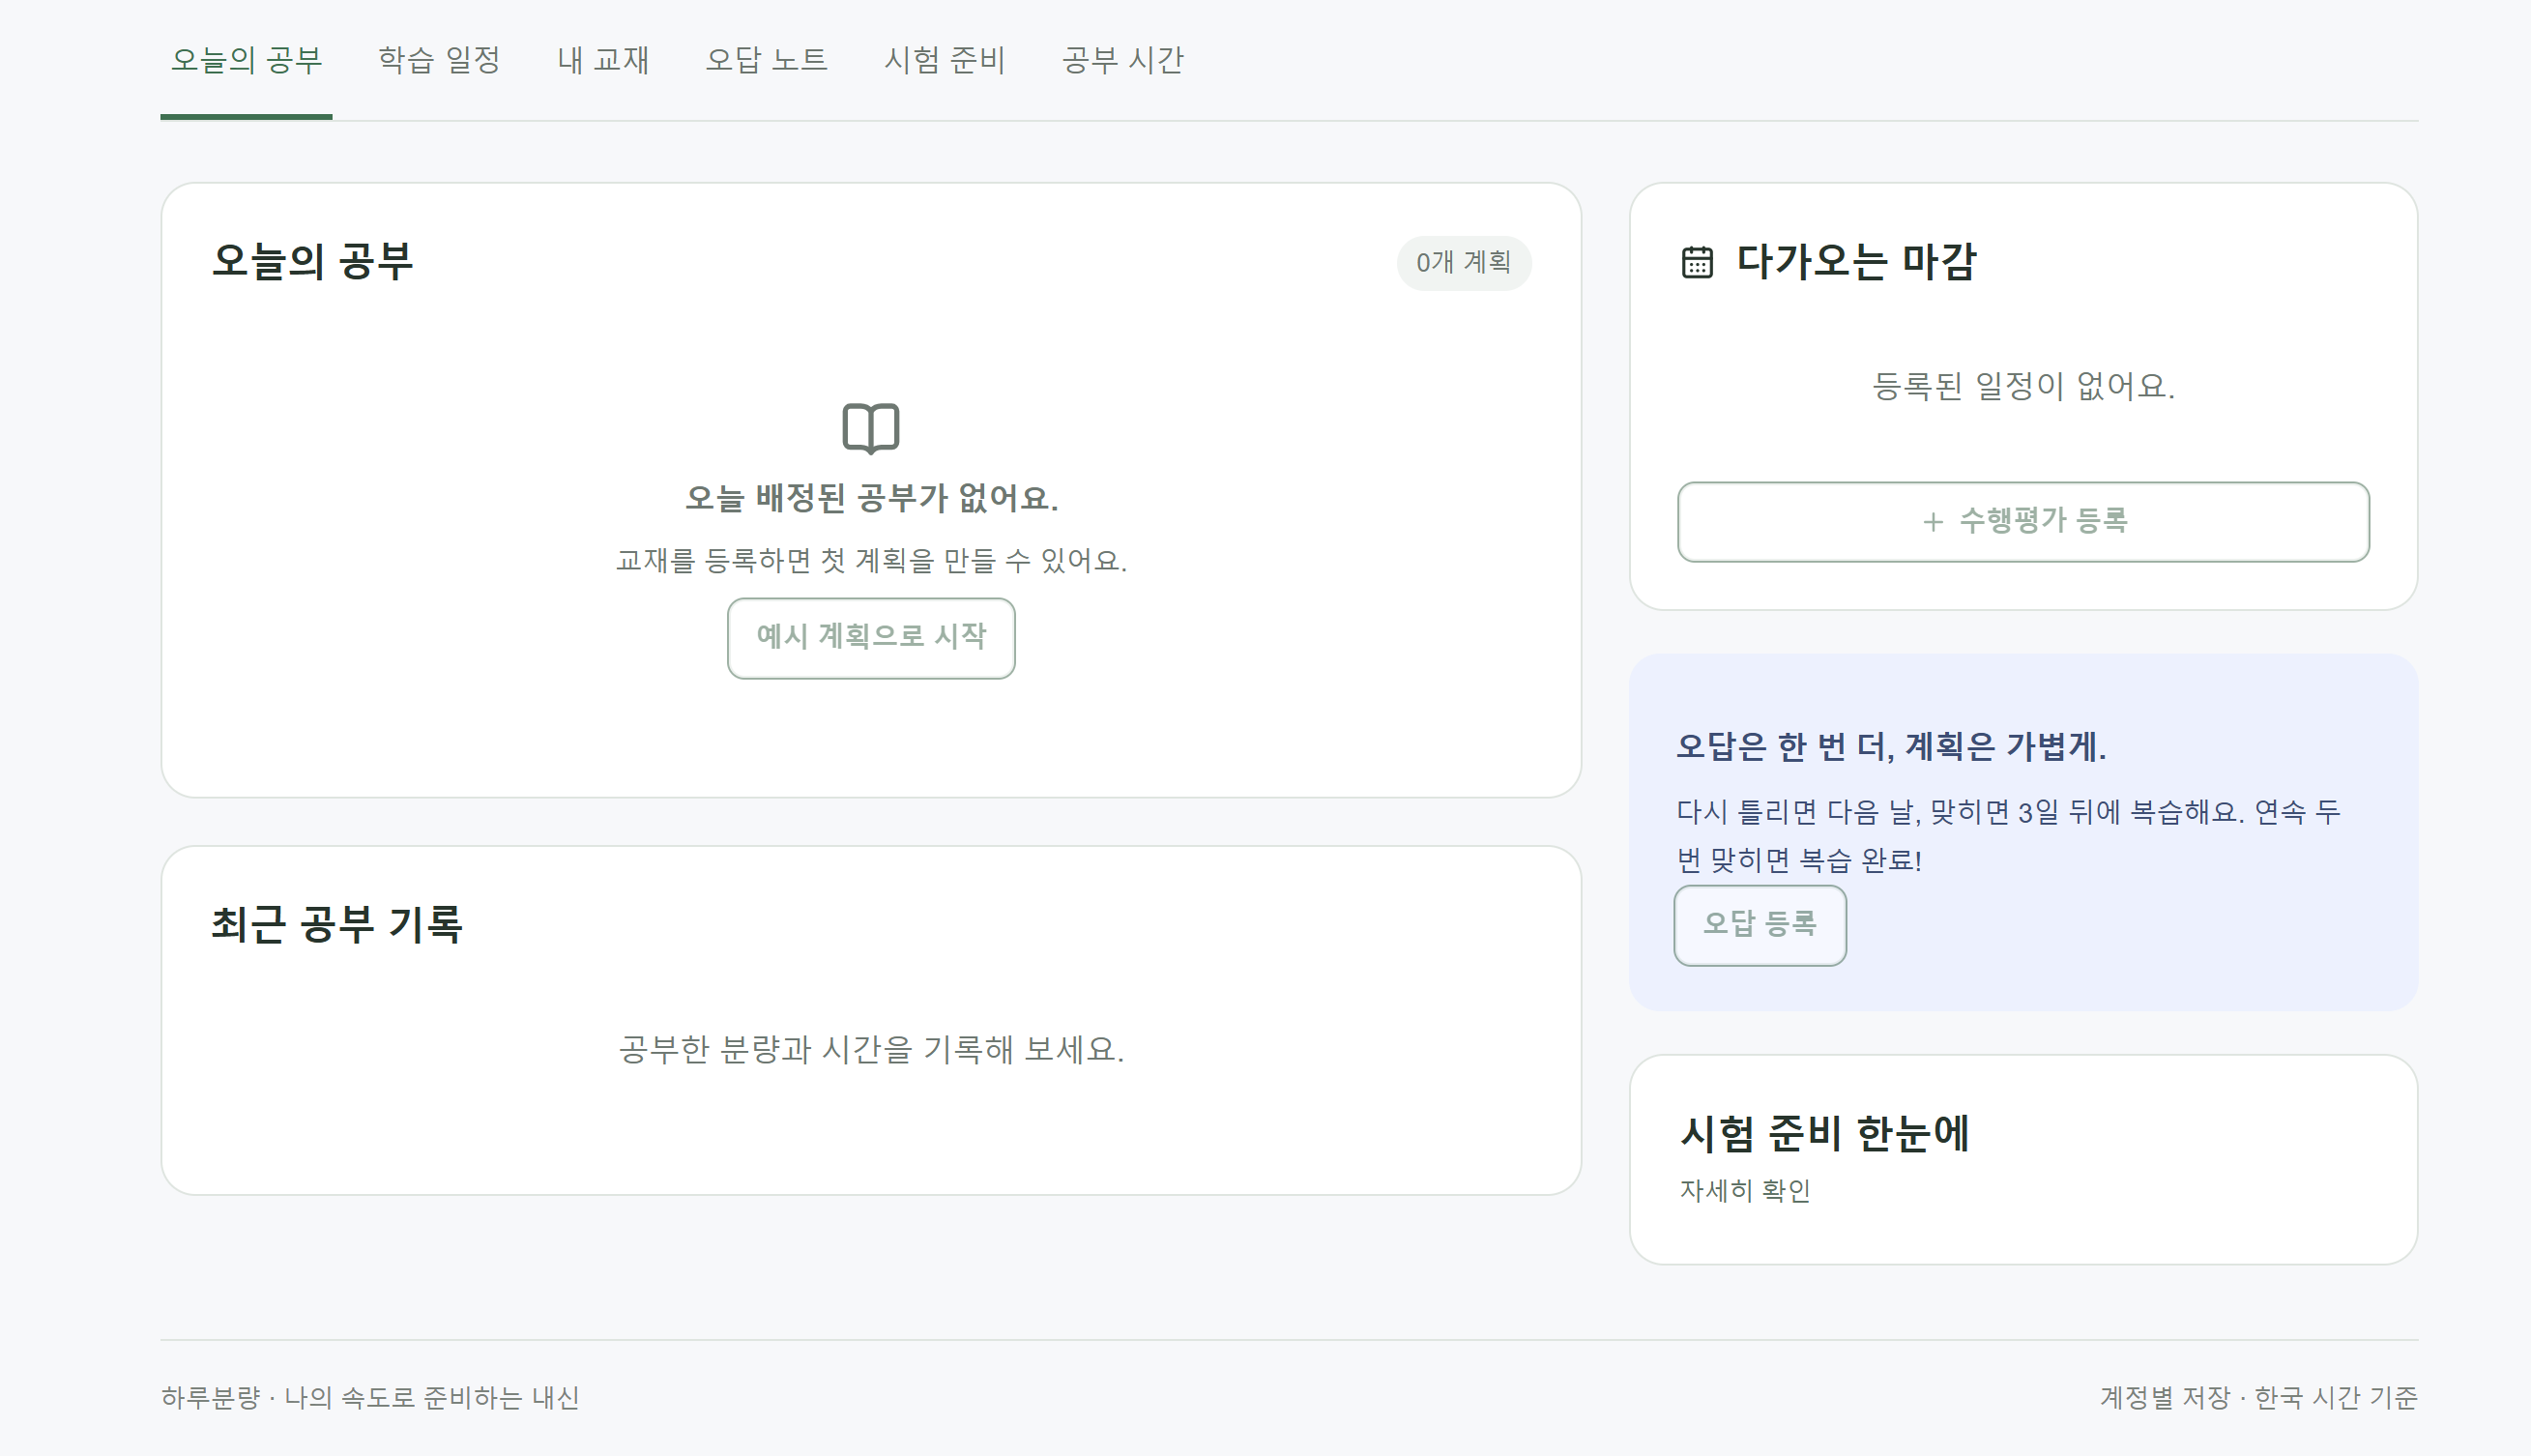2531x1456 pixels.
Task: Click the + 수행평가 등록 button
Action: (2023, 522)
